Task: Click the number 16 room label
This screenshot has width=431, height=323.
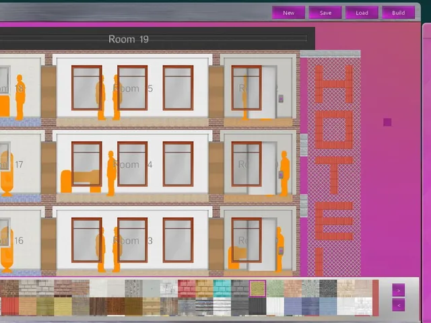Action: pos(19,241)
